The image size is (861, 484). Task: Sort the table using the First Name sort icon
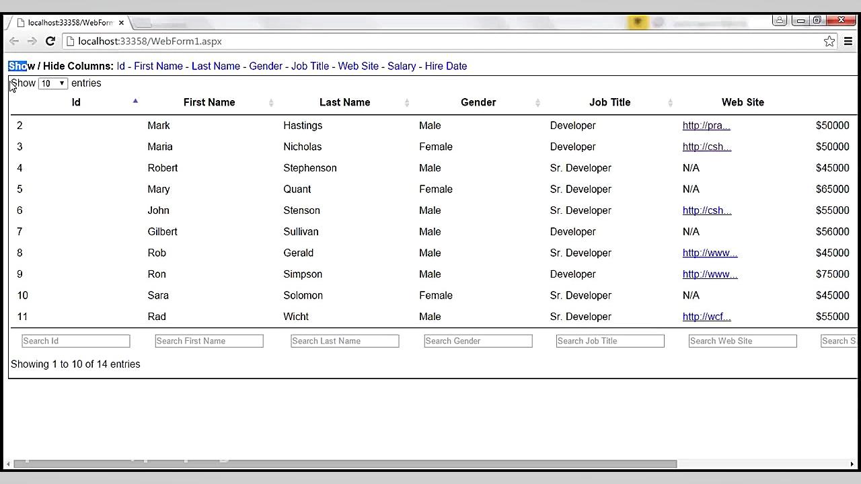pyautogui.click(x=271, y=103)
